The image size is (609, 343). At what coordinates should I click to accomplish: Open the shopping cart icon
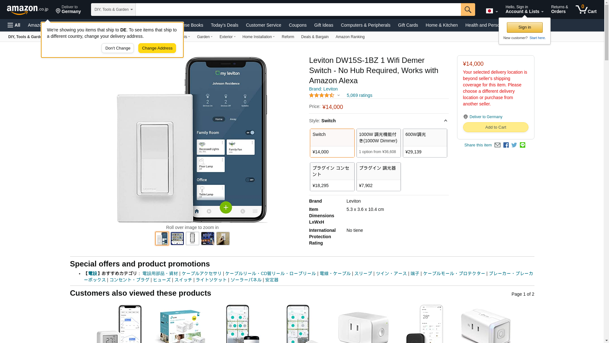coord(586,10)
